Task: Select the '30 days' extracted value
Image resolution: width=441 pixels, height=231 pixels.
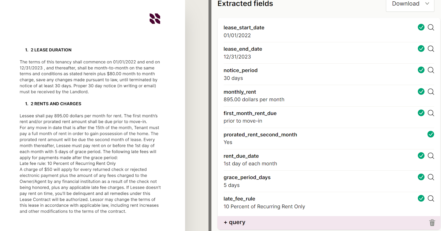Action: [x=233, y=78]
